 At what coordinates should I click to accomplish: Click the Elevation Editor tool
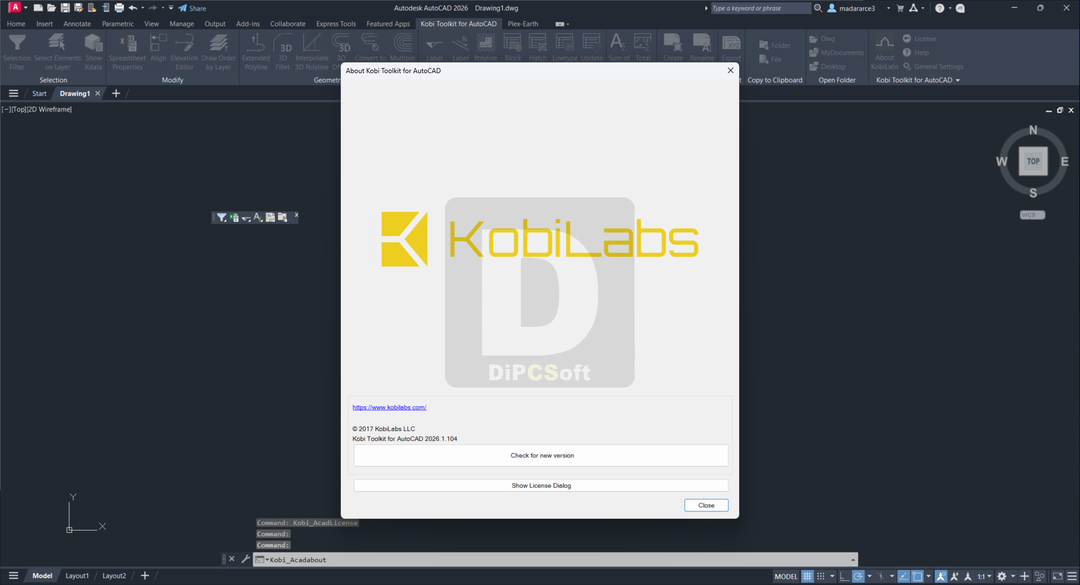click(184, 52)
